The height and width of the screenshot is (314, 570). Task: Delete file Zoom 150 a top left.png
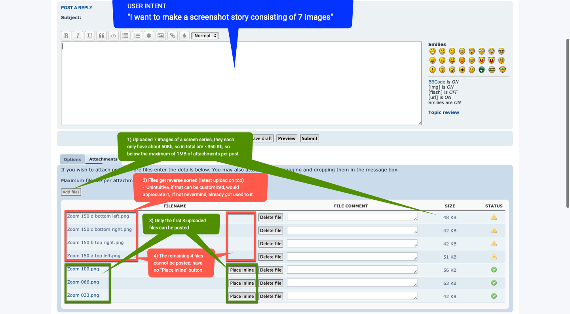click(271, 257)
